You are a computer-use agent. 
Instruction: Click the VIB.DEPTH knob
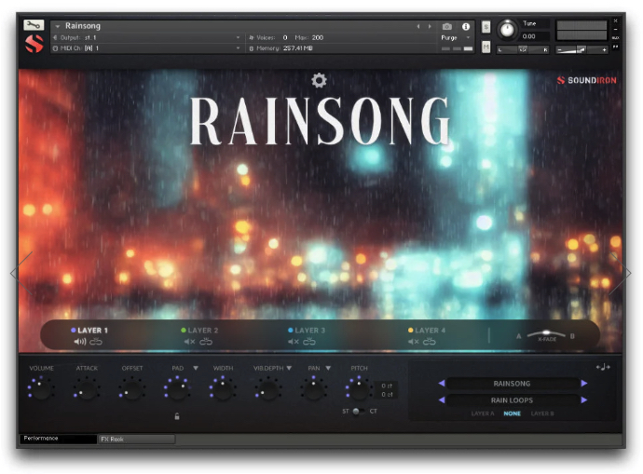tap(268, 388)
